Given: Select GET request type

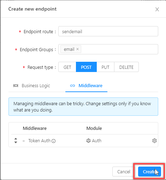Looking at the screenshot, I should tap(67, 67).
